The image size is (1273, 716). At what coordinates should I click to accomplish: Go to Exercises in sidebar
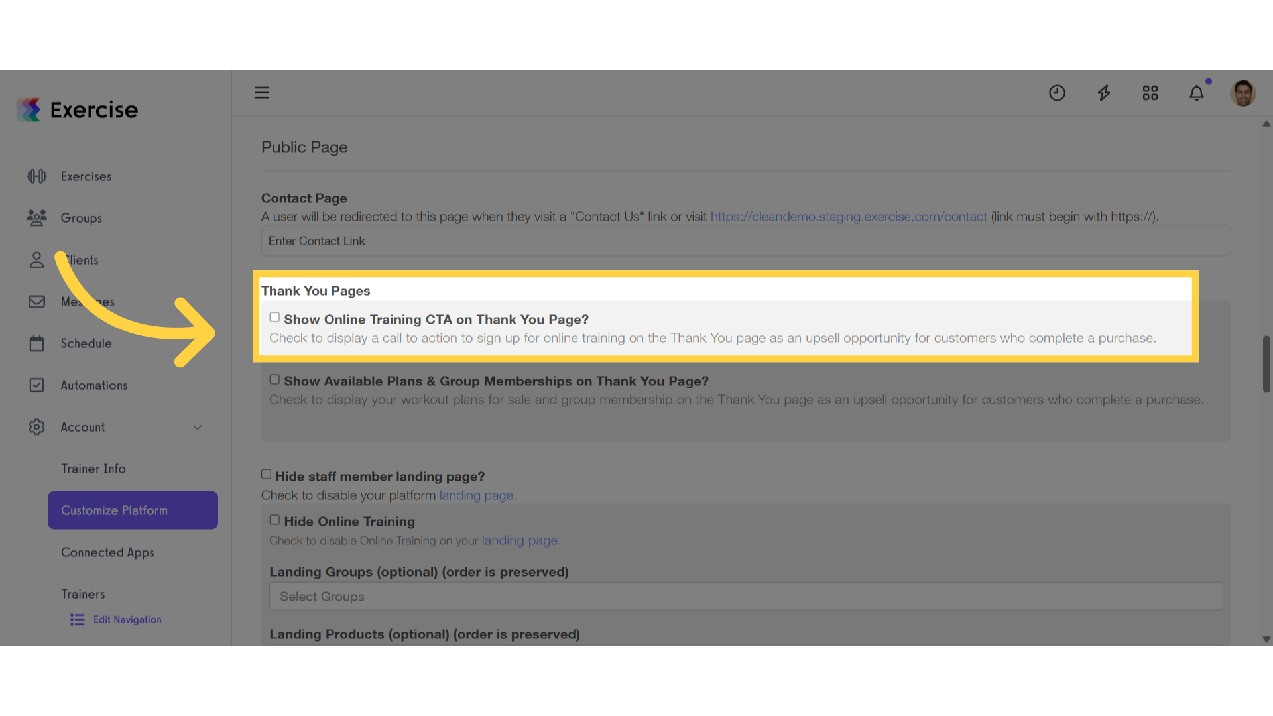coord(86,176)
